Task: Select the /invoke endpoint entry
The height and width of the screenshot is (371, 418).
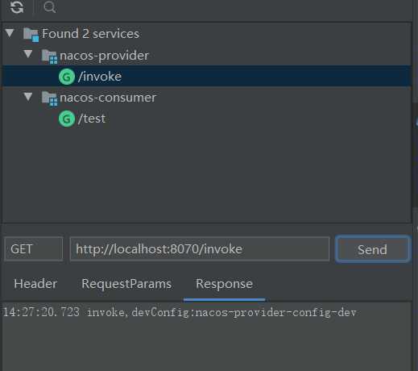Action: pos(207,77)
